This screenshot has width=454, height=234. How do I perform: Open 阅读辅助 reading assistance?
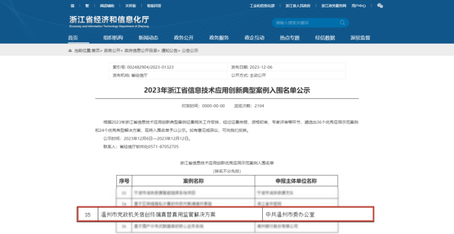tap(108, 6)
